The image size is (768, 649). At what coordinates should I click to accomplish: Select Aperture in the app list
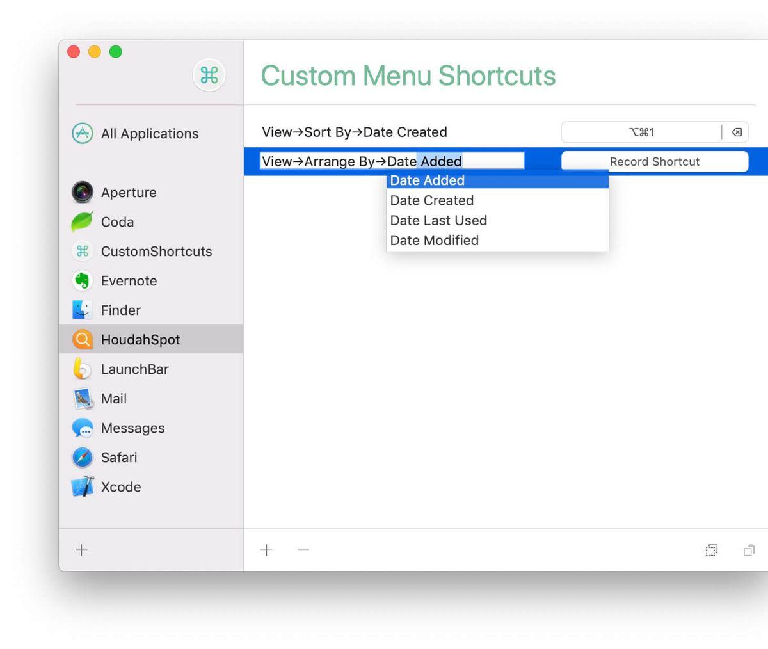tap(150, 192)
